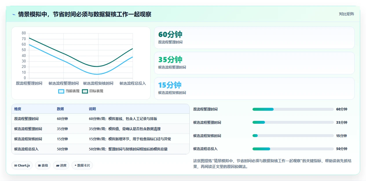Image resolution: width=366 pixels, height=181 pixels.
Task: Click the 候选流程复核时间 progress bar
Action: click(x=293, y=136)
